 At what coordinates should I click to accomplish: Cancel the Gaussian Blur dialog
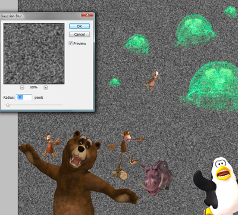point(79,35)
